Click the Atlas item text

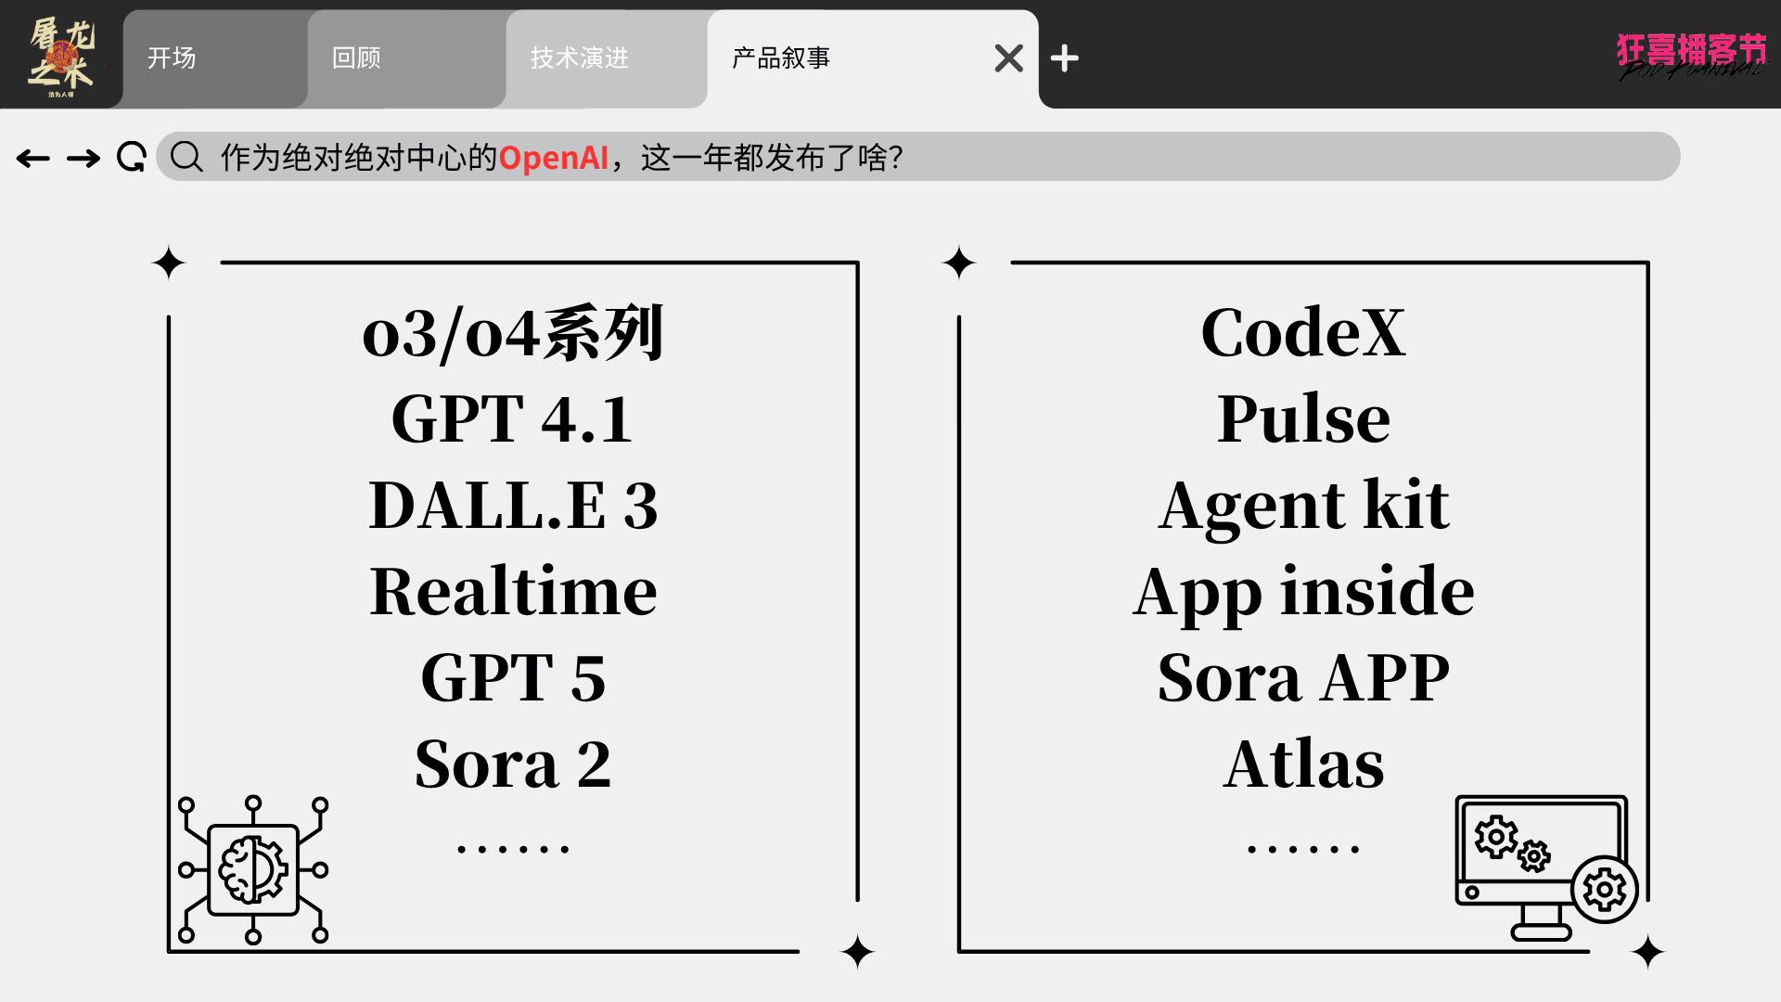pos(1303,764)
